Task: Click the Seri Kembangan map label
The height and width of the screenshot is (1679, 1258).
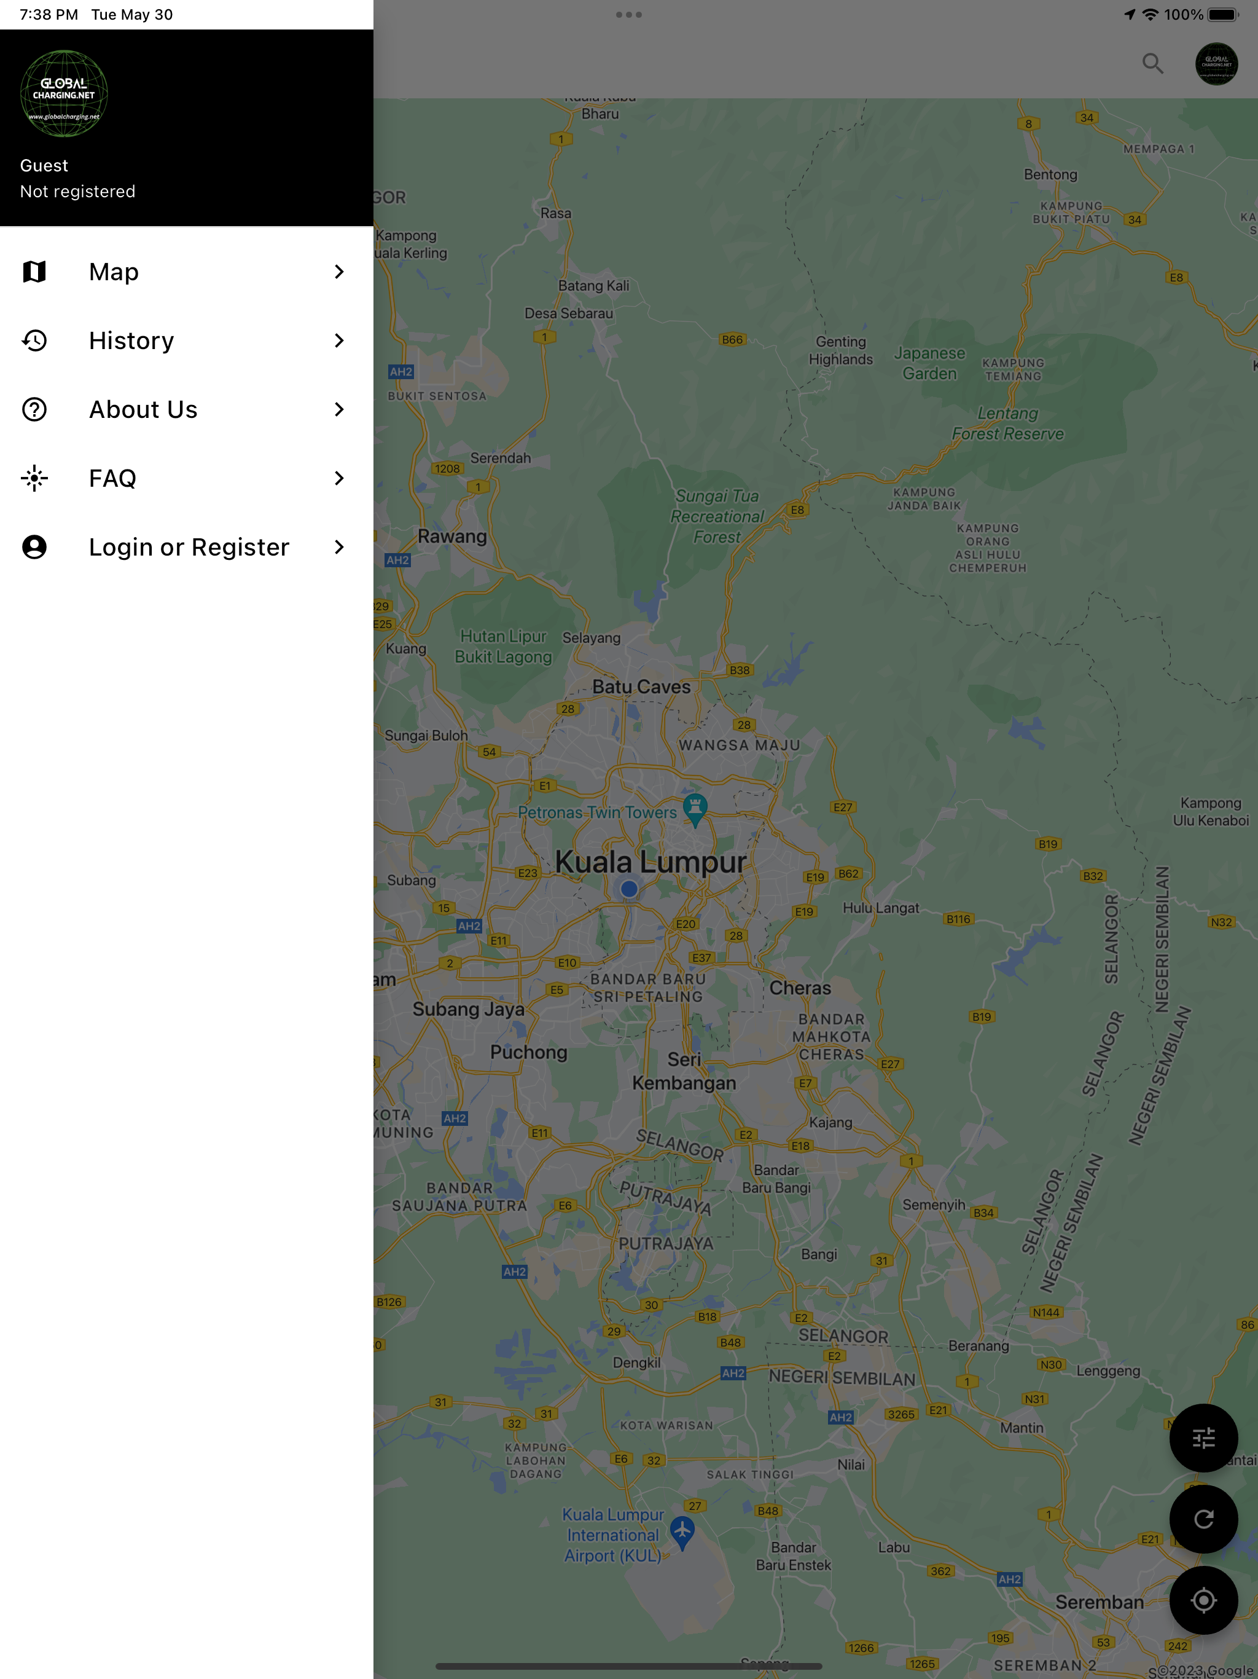Action: [x=684, y=1071]
